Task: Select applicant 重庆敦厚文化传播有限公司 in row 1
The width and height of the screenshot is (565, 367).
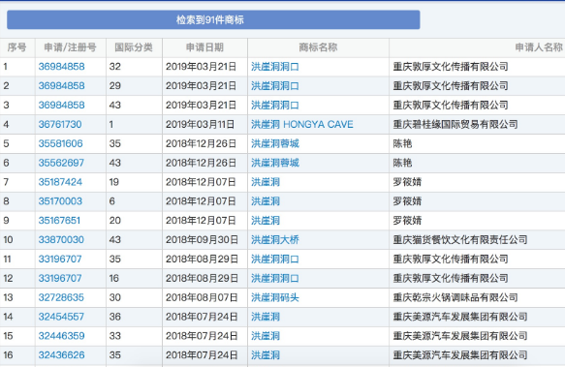Action: tap(451, 67)
